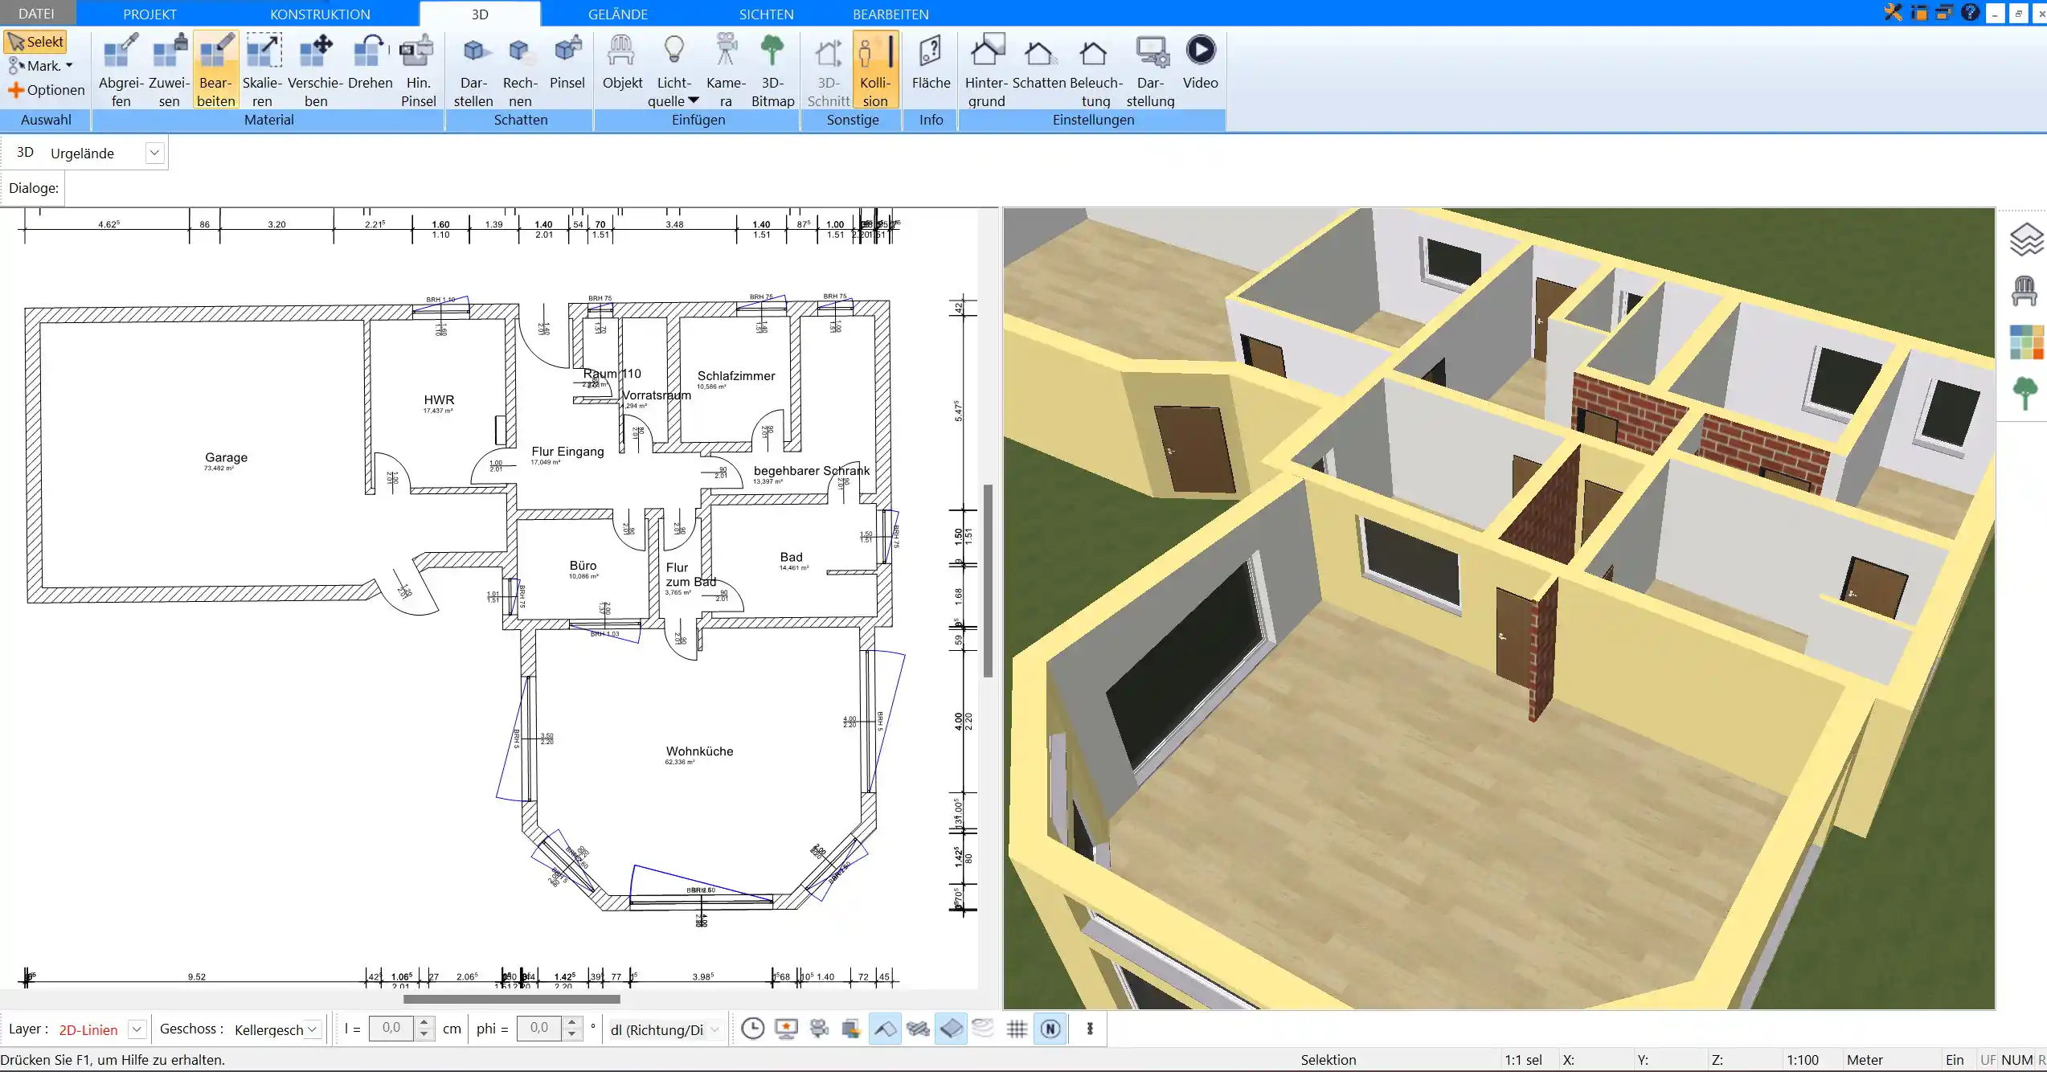Switch to the GELÄNDE tab

click(618, 14)
